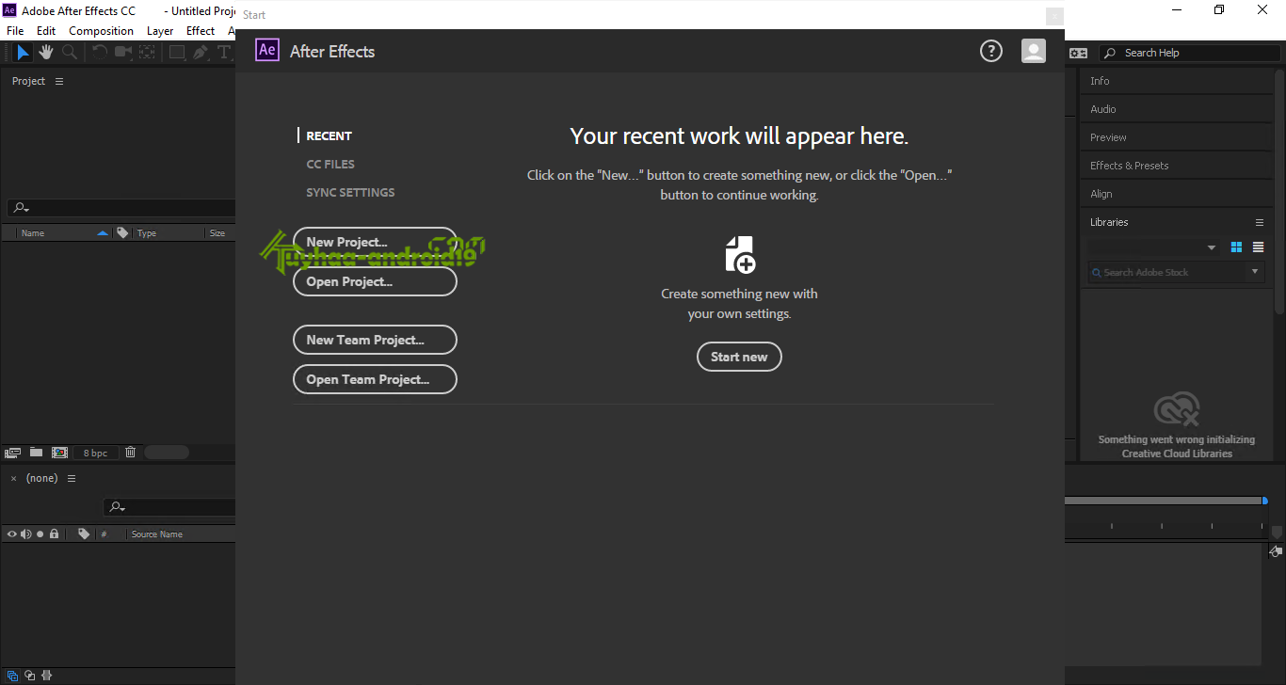Select the Rectangle shape tool
The height and width of the screenshot is (685, 1286).
[177, 53]
